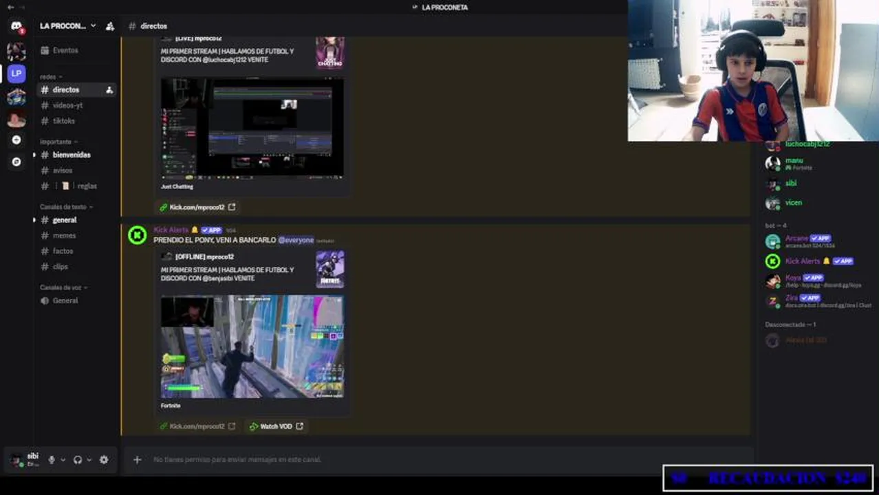Viewport: 879px width, 495px height.
Task: Click Koya bot avatar in member list
Action: click(772, 281)
